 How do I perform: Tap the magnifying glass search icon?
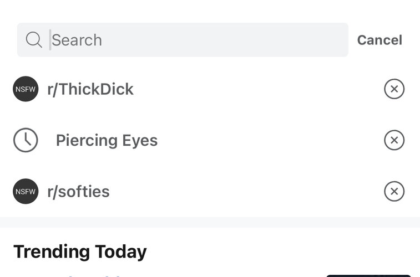point(34,39)
